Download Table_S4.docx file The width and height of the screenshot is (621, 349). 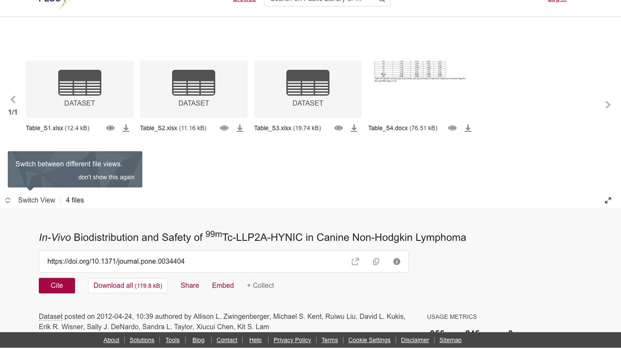tap(468, 128)
